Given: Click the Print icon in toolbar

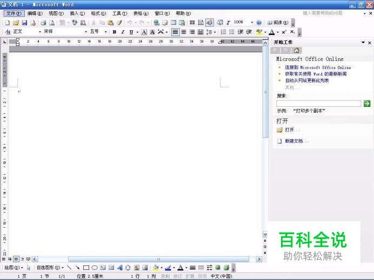Looking at the screenshot, I should tap(43, 23).
